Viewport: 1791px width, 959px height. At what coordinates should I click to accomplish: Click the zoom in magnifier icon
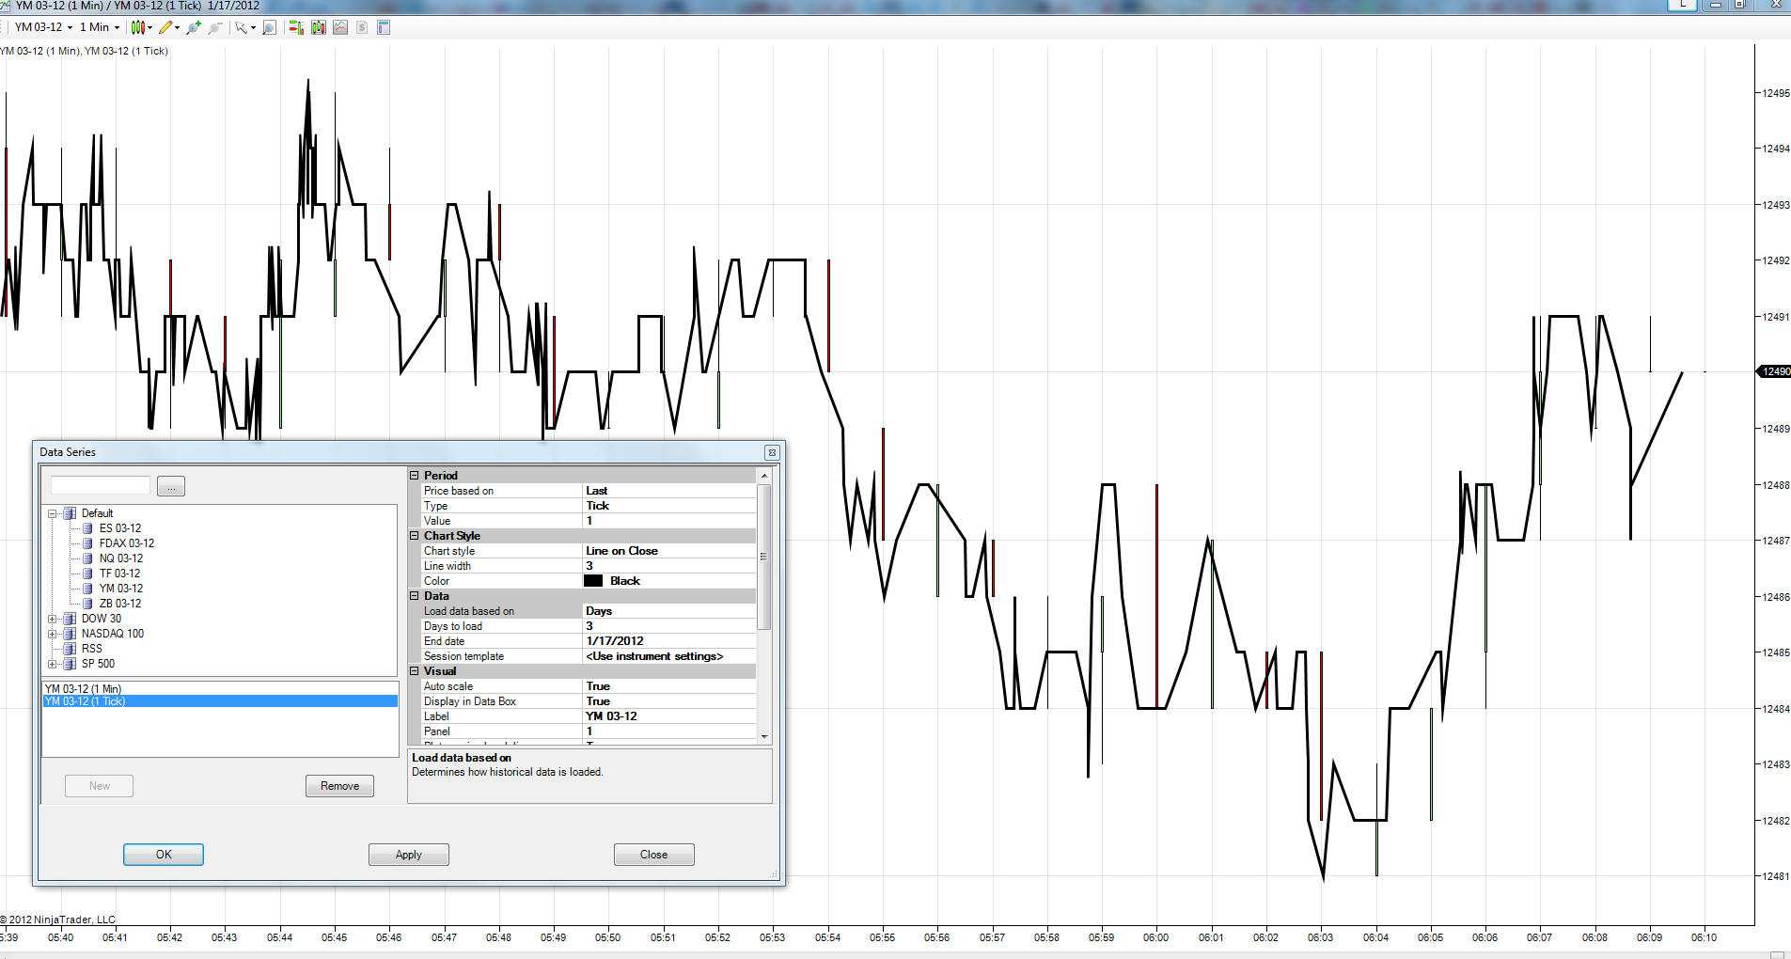pyautogui.click(x=194, y=27)
